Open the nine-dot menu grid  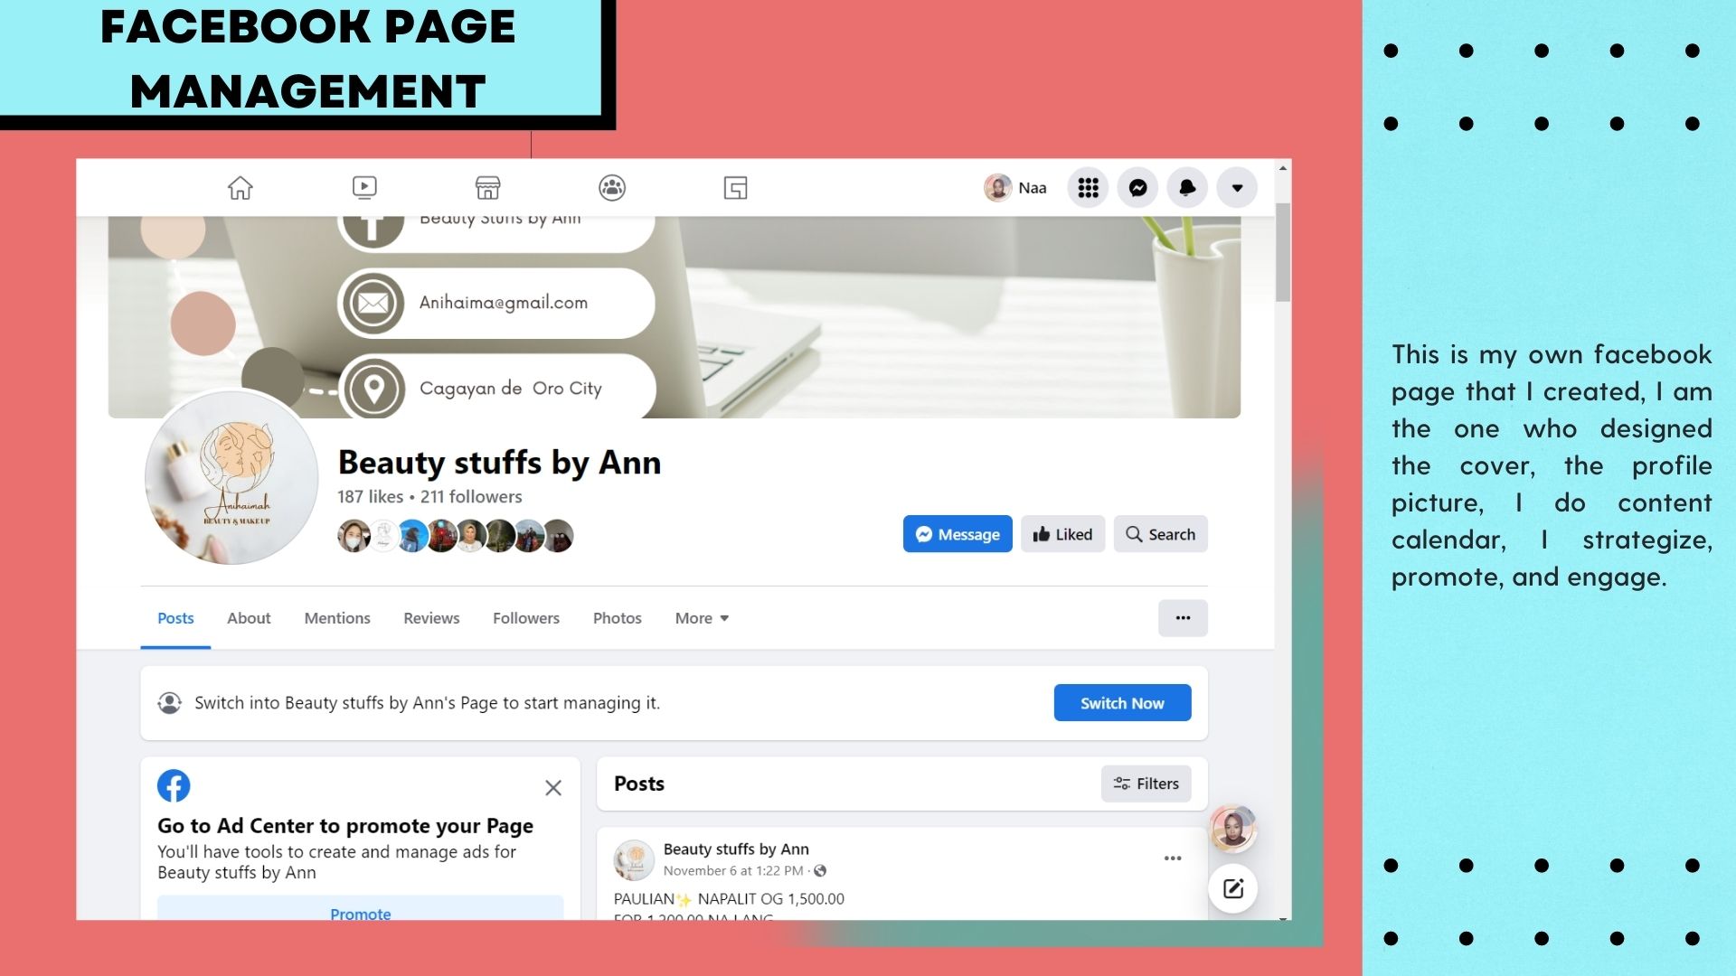pos(1088,188)
